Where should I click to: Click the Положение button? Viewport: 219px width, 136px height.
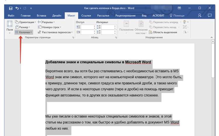tap(126, 27)
